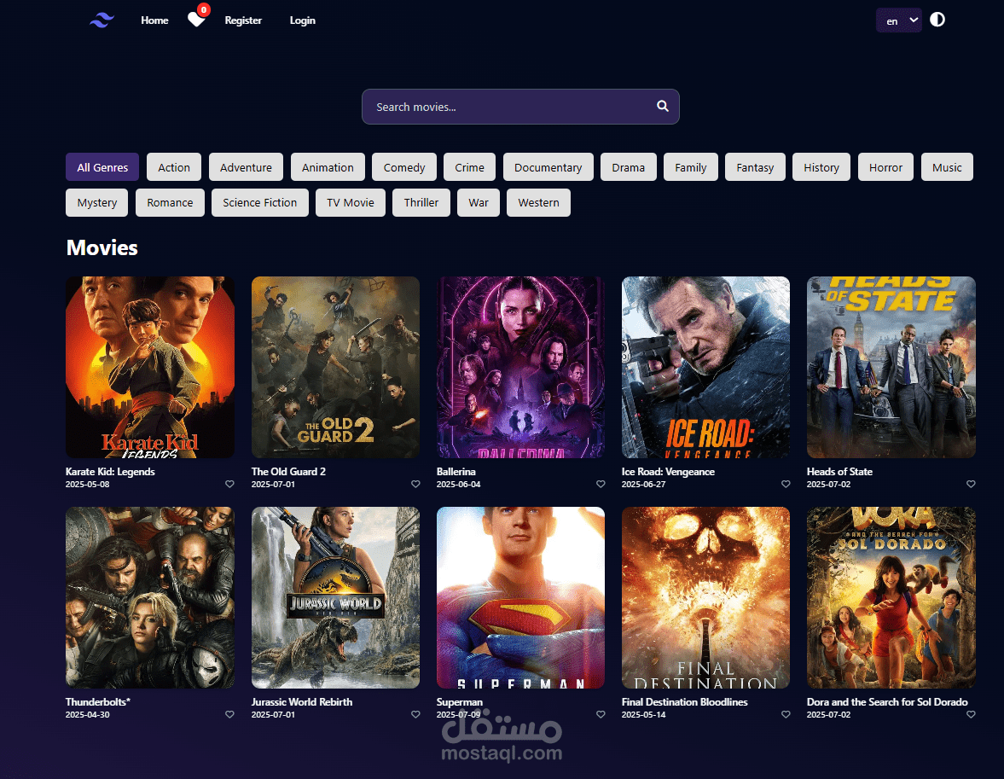Pick the Music genre filter
The width and height of the screenshot is (1004, 779).
pos(947,167)
